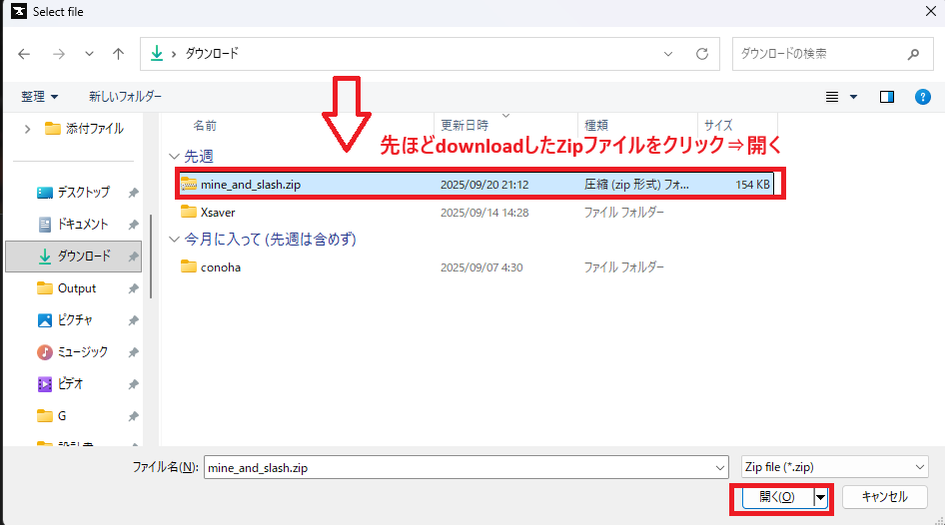This screenshot has height=525, width=945.
Task: Collapse 今月に入って (先週は含めず) group
Action: [174, 240]
